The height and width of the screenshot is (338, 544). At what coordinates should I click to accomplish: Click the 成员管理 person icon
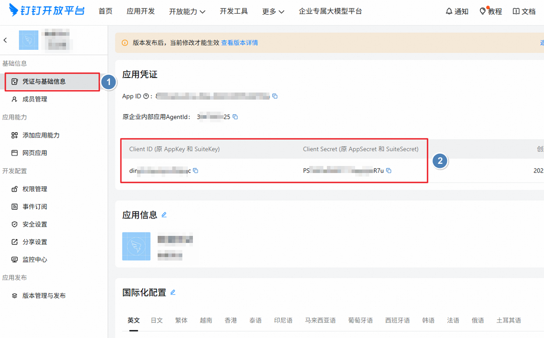pyautogui.click(x=15, y=100)
